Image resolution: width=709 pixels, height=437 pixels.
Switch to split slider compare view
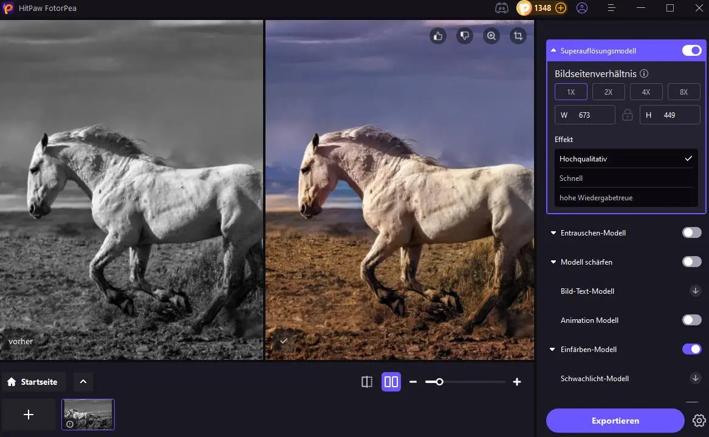point(367,382)
